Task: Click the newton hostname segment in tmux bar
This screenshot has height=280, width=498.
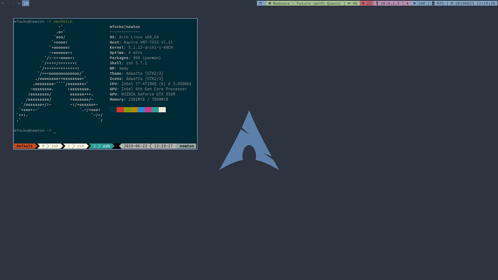Action: (186, 146)
